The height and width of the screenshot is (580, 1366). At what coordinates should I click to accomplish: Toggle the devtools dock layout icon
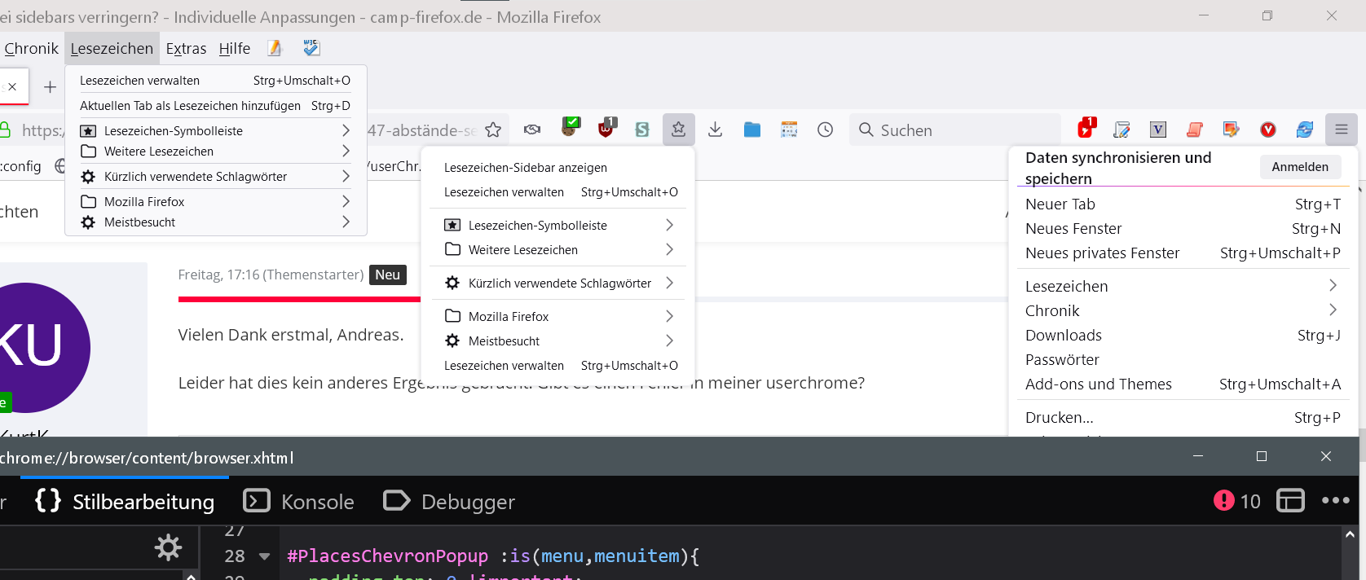[1290, 500]
